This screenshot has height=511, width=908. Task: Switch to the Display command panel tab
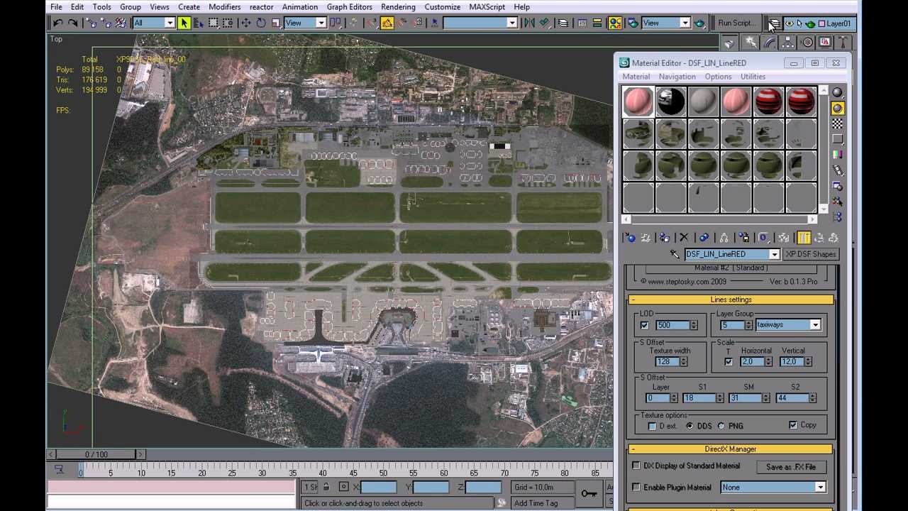coord(825,43)
